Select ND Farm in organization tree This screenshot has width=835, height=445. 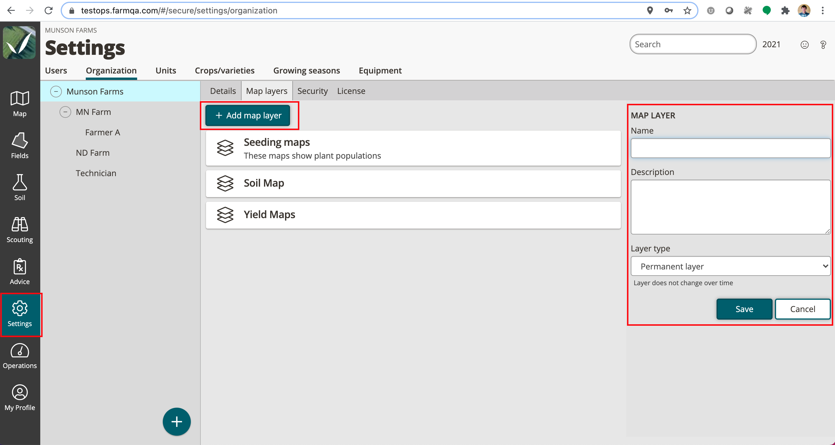point(93,153)
